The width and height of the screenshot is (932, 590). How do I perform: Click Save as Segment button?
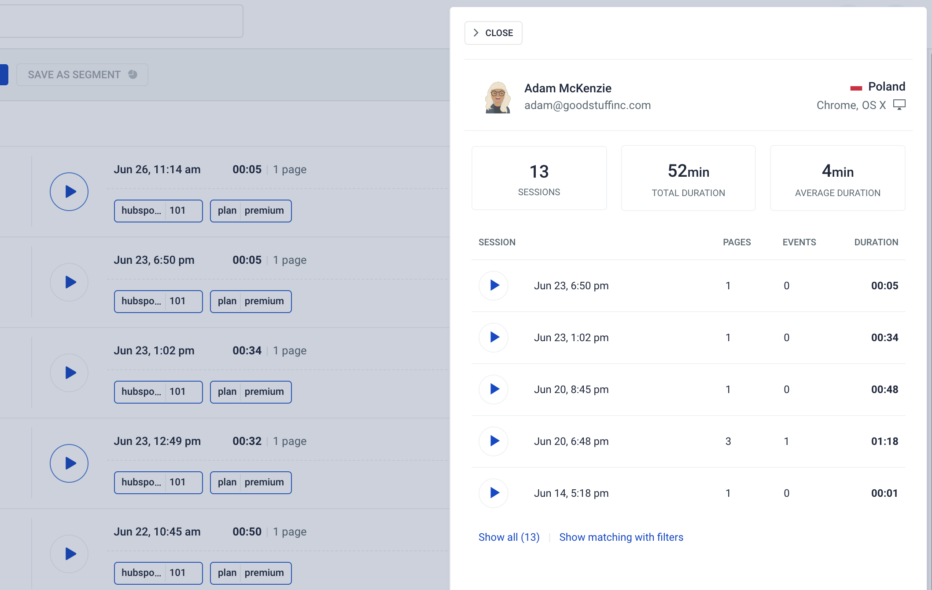coord(82,75)
